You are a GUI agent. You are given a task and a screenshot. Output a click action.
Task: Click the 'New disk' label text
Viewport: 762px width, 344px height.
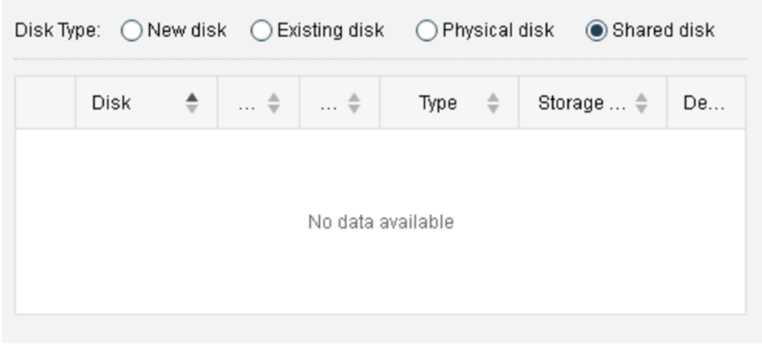(187, 31)
